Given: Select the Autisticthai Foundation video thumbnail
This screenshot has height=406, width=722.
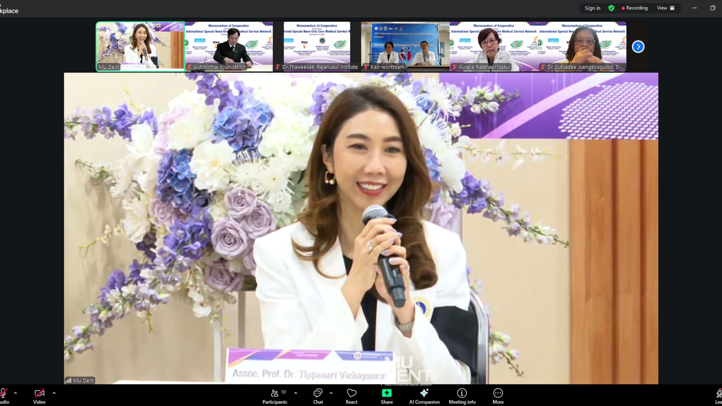Looking at the screenshot, I should 229,46.
